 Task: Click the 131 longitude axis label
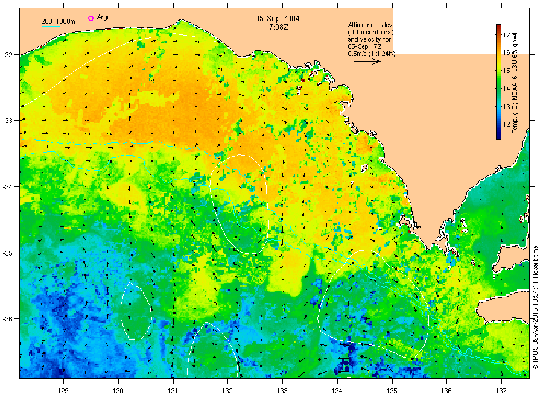[173, 391]
